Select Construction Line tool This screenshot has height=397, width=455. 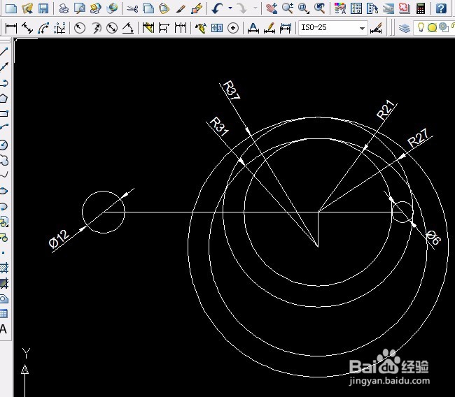coord(4,67)
